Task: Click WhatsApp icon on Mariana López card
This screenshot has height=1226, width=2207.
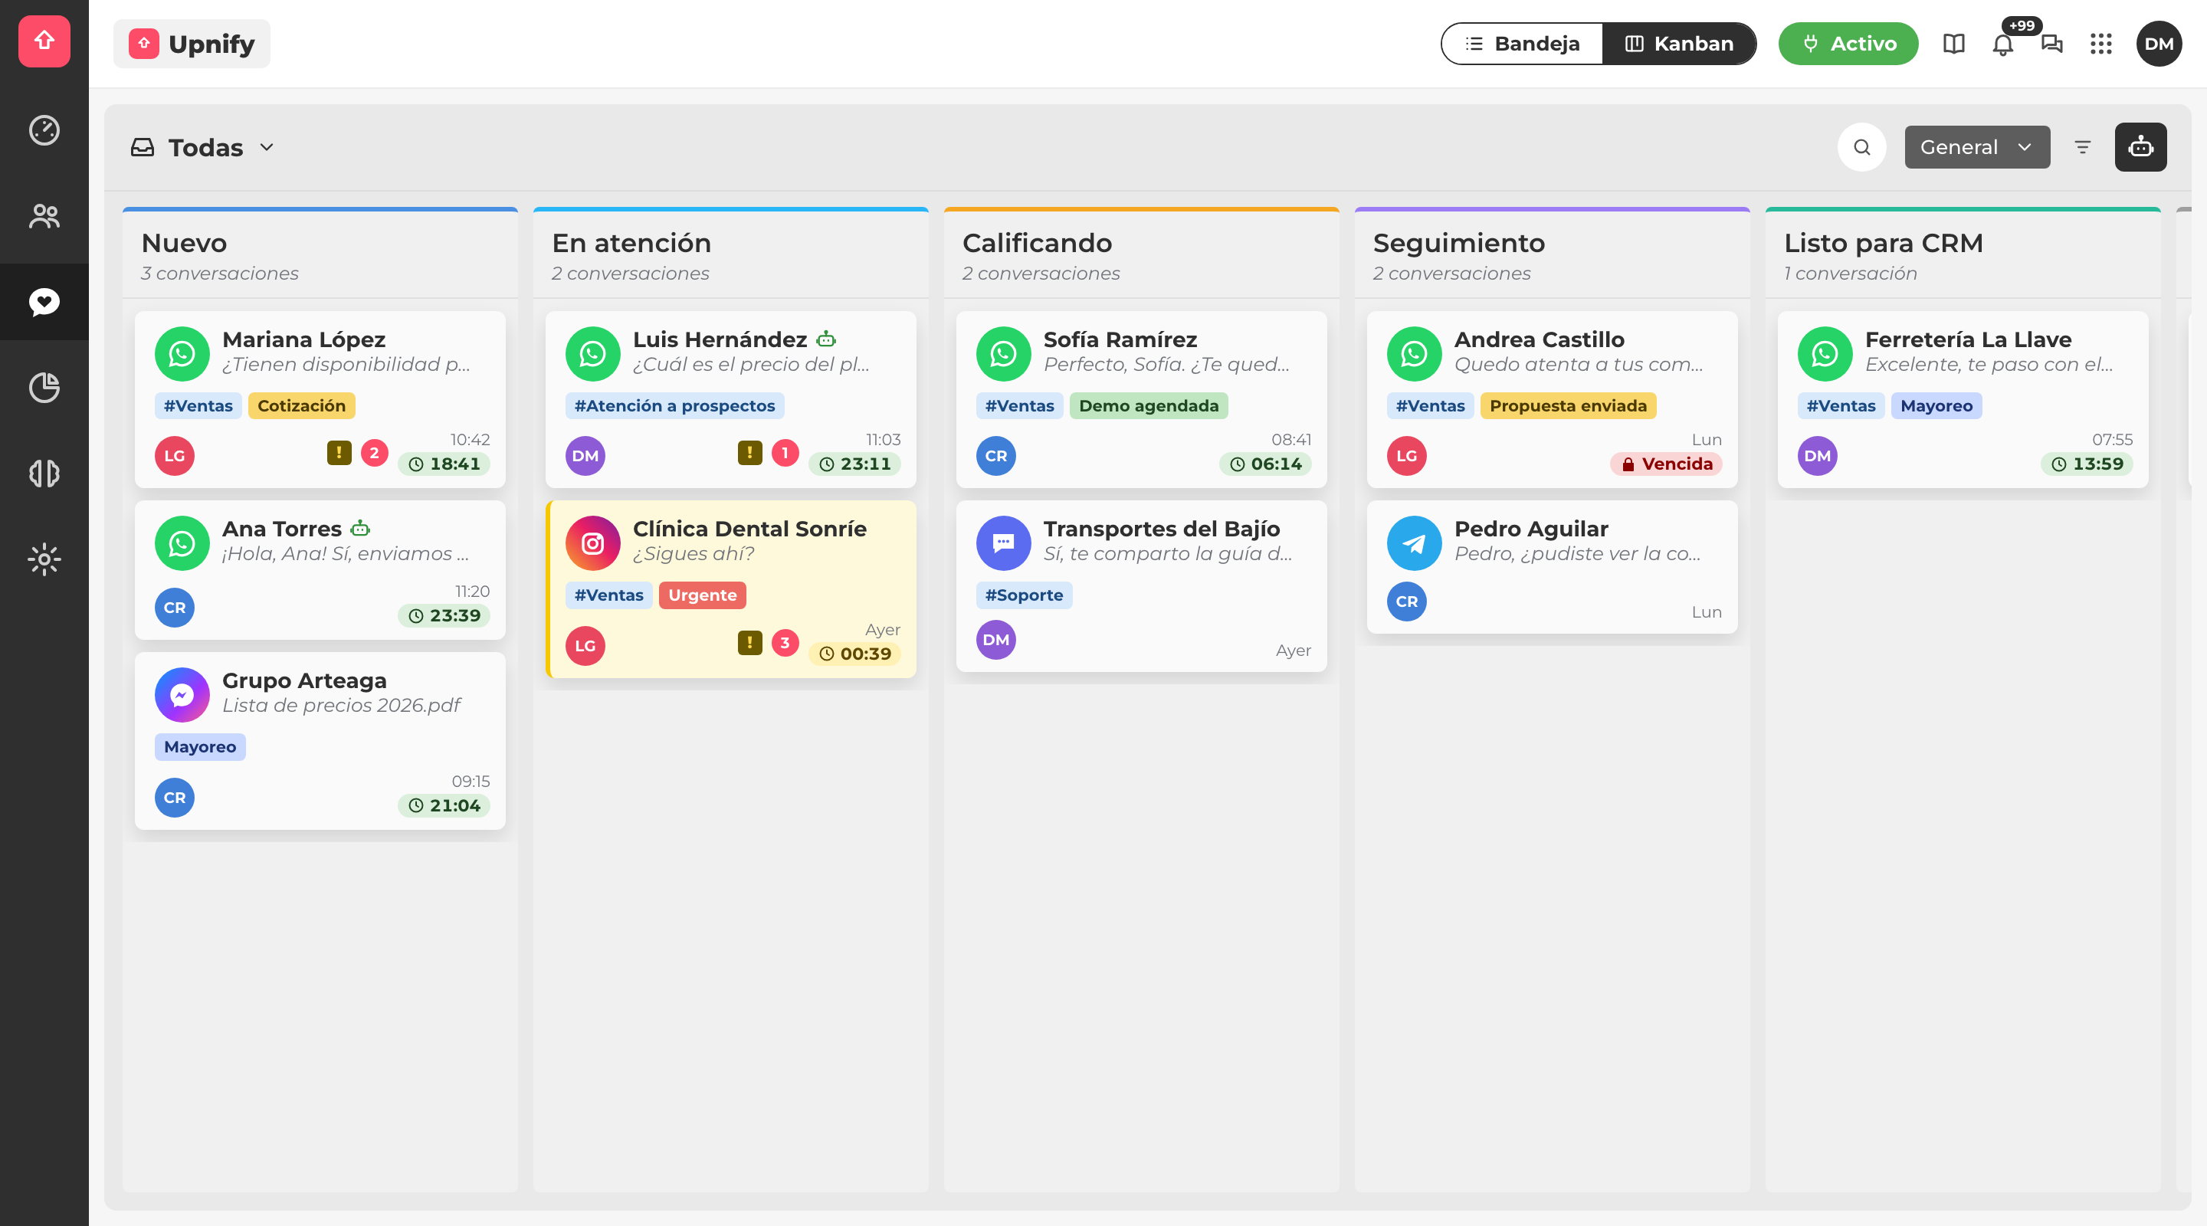Action: click(182, 353)
